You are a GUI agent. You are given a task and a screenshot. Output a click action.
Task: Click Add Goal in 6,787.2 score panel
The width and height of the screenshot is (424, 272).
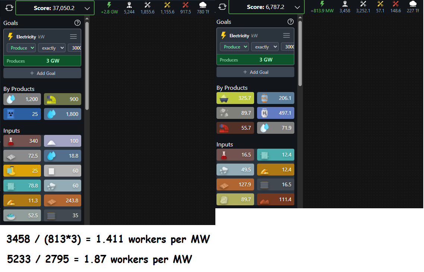click(255, 72)
